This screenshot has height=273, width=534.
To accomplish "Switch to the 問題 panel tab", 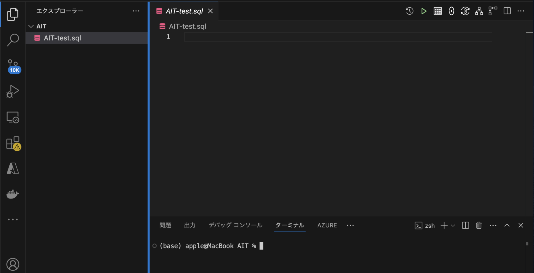I will click(165, 225).
